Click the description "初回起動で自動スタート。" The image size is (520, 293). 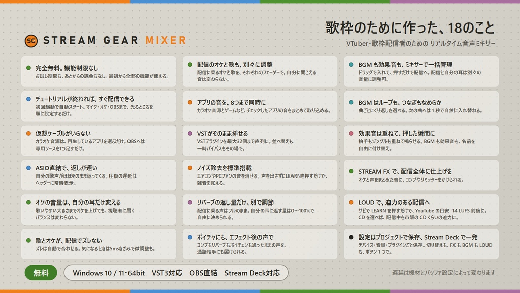60,107
